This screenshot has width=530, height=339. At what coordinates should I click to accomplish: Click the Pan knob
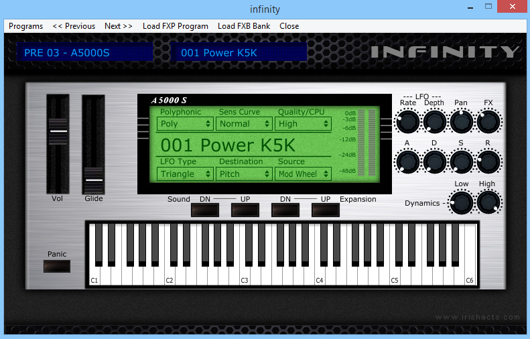(x=462, y=121)
